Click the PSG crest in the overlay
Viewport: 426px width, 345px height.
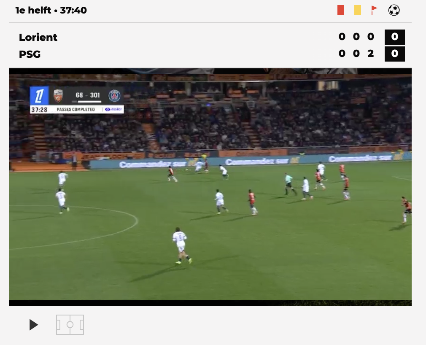[x=114, y=96]
